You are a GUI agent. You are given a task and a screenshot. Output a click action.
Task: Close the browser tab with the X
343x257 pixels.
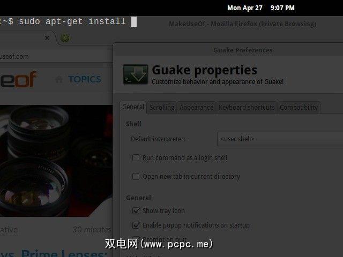(47, 38)
